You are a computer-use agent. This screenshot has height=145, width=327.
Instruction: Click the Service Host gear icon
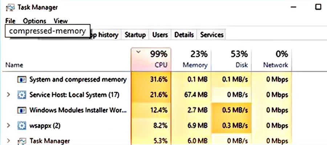tap(21, 95)
